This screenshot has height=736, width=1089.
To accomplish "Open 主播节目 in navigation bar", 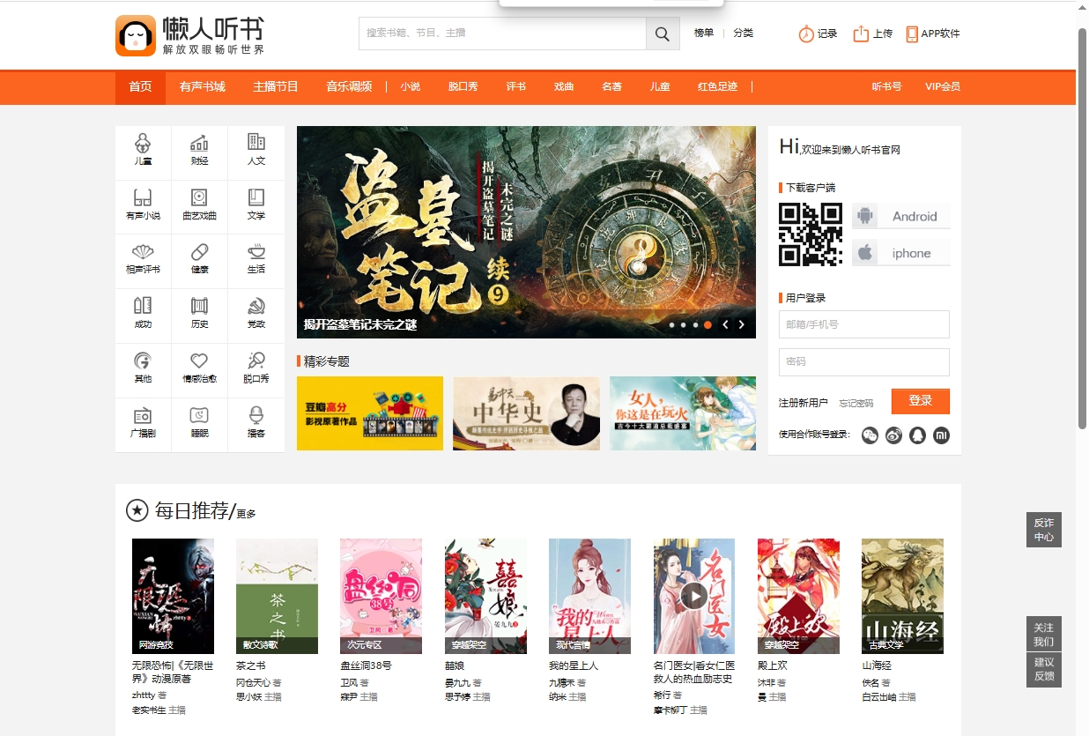I will (276, 86).
